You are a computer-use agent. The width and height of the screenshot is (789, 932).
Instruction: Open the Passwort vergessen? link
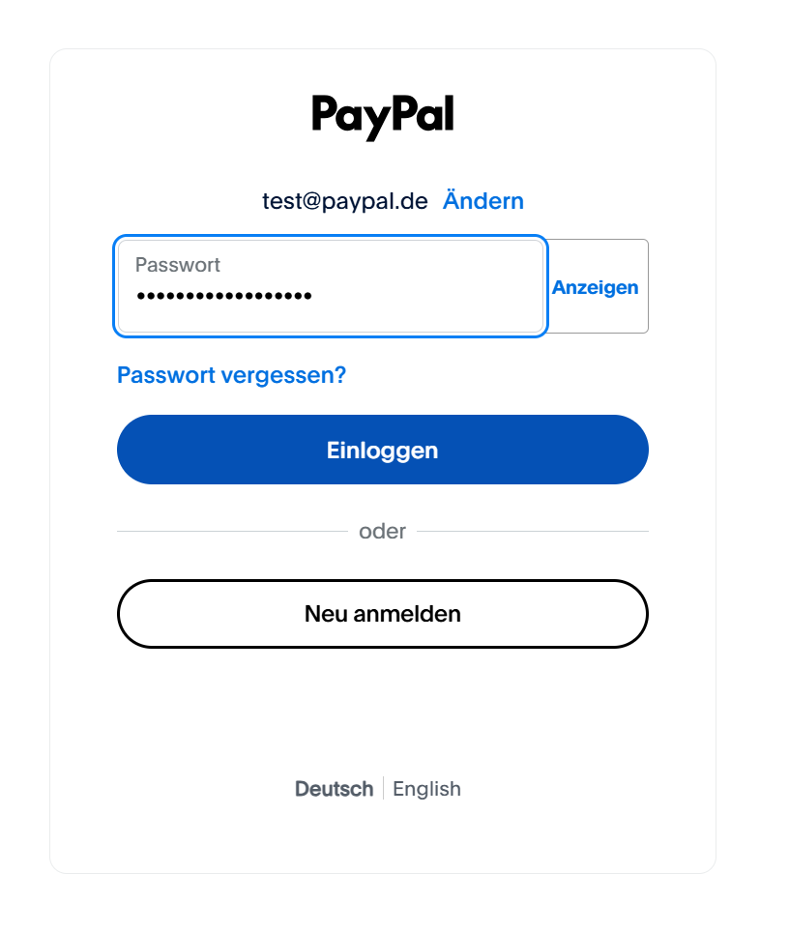231,375
